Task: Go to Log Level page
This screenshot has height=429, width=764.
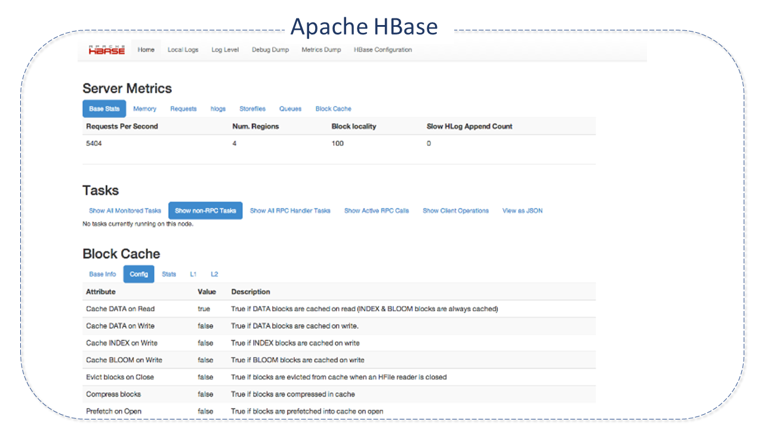Action: (225, 50)
